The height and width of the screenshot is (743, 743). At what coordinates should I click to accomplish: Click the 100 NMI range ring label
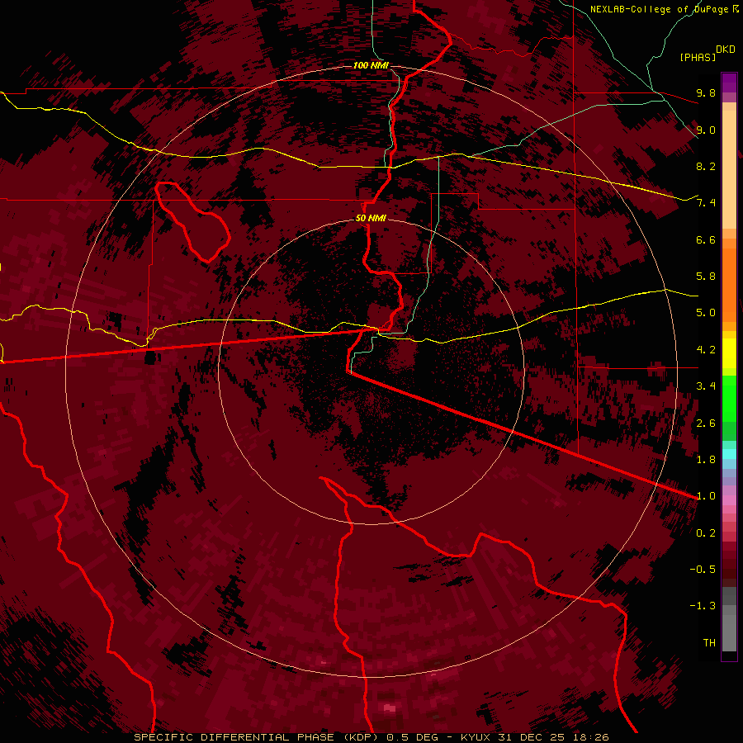[x=371, y=65]
